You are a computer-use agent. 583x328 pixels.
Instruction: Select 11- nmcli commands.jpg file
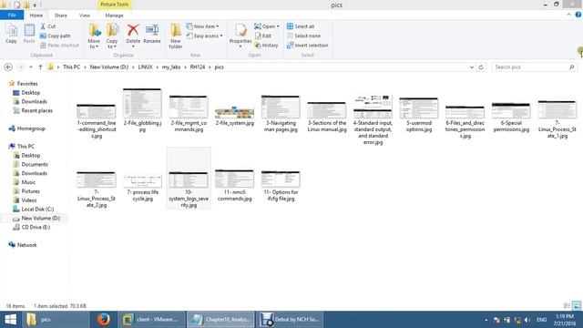point(235,185)
